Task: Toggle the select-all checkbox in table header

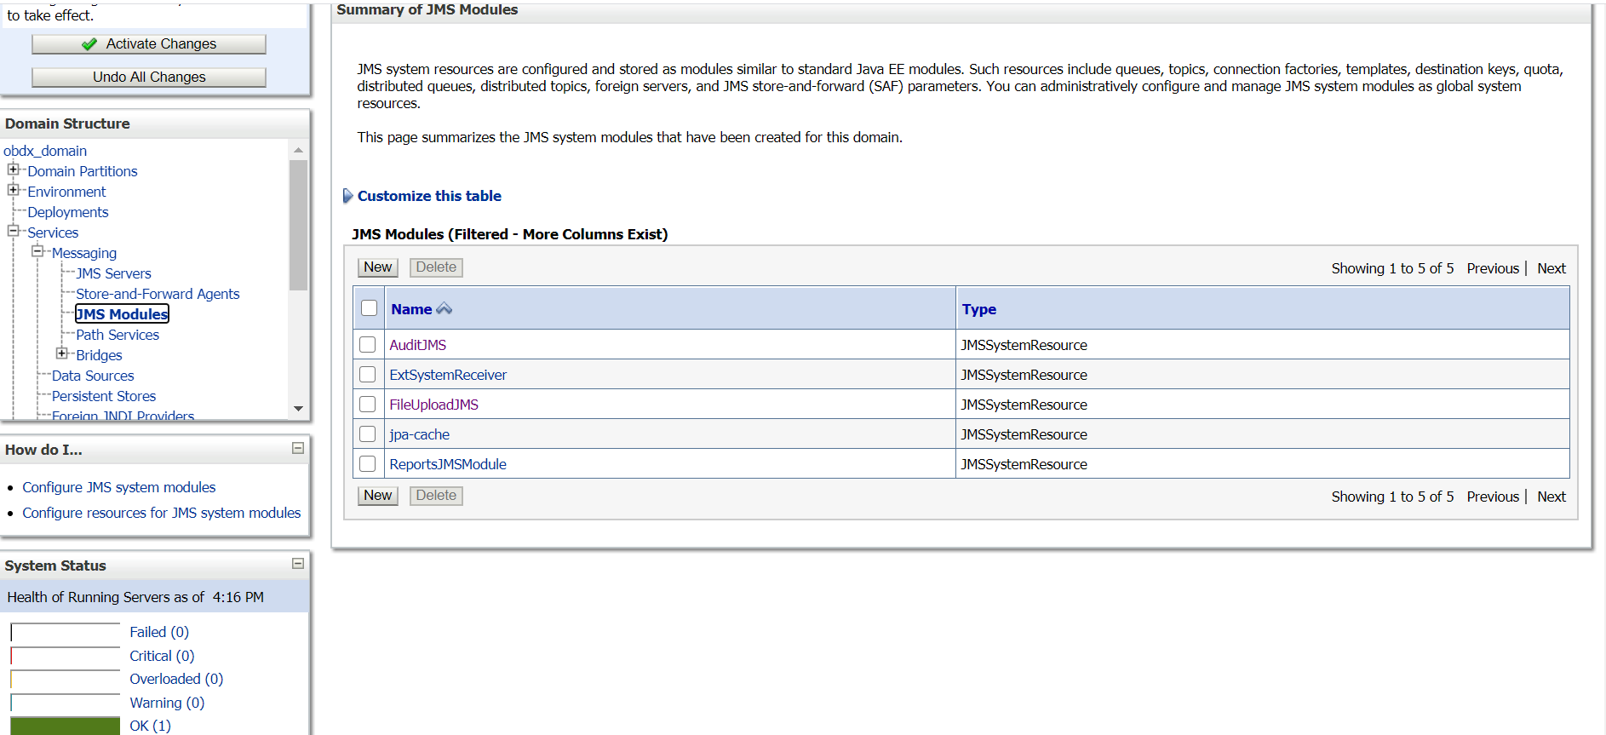Action: click(x=369, y=308)
